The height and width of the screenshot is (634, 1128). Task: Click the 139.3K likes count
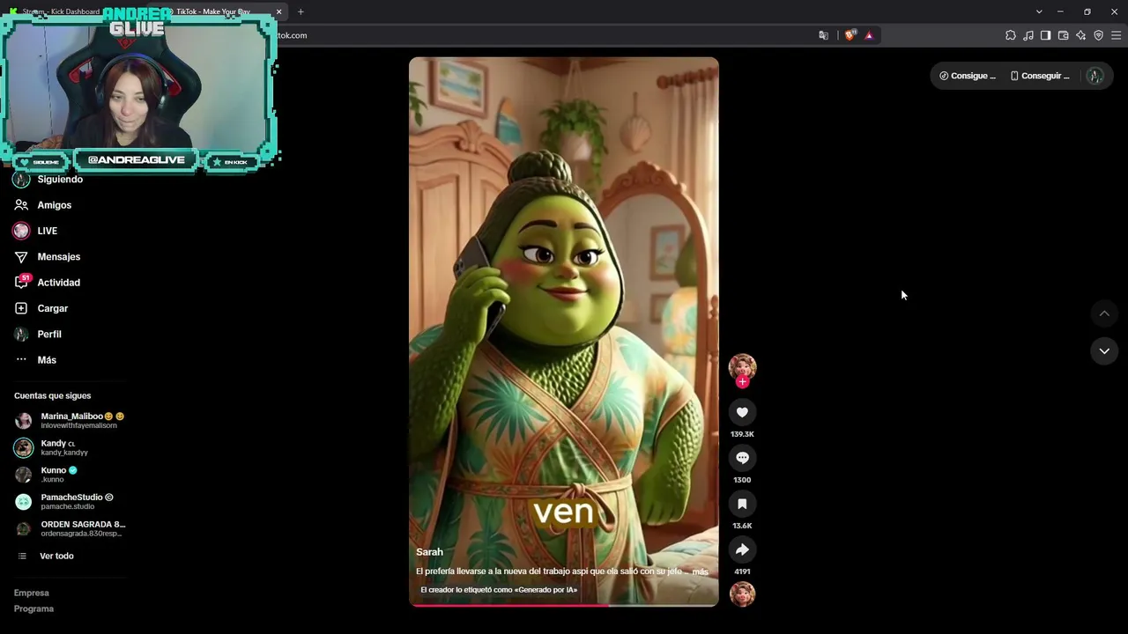[742, 434]
